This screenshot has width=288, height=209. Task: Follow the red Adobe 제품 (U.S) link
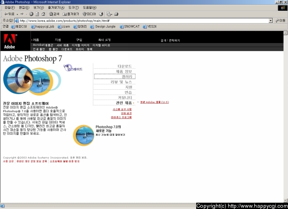pyautogui.click(x=154, y=102)
